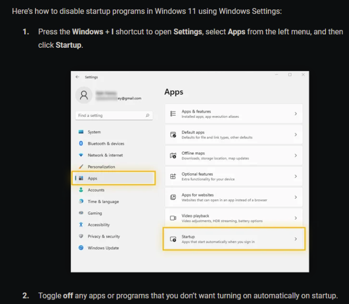Open the Default apps card title
349x304 pixels.
pos(193,132)
